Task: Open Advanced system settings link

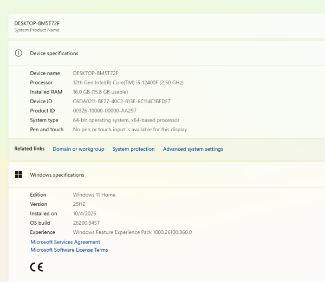Action: 193,149
